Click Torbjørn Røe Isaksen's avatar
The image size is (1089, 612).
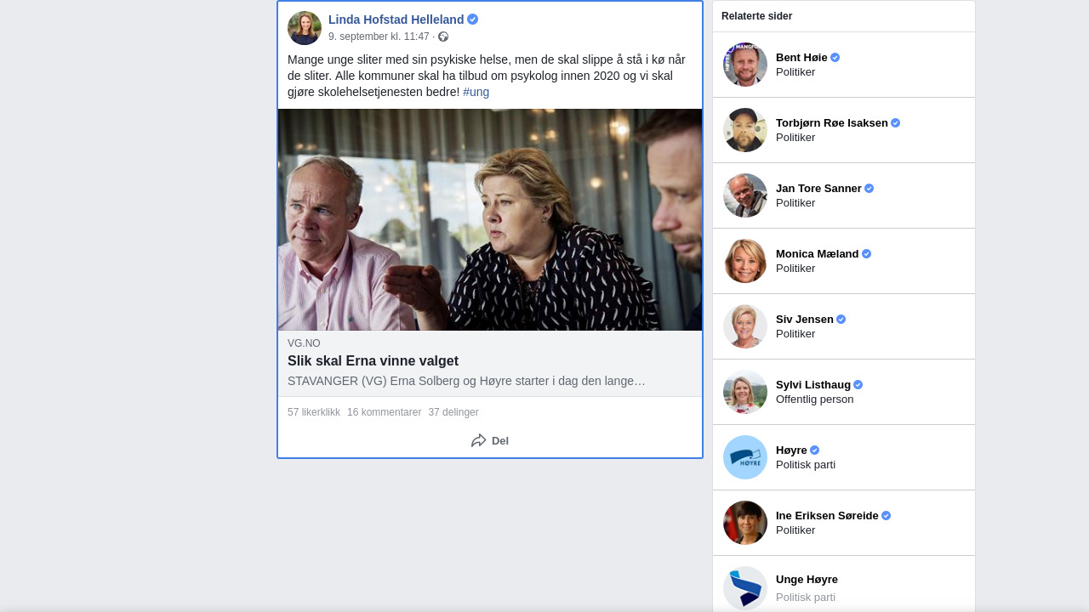click(745, 130)
